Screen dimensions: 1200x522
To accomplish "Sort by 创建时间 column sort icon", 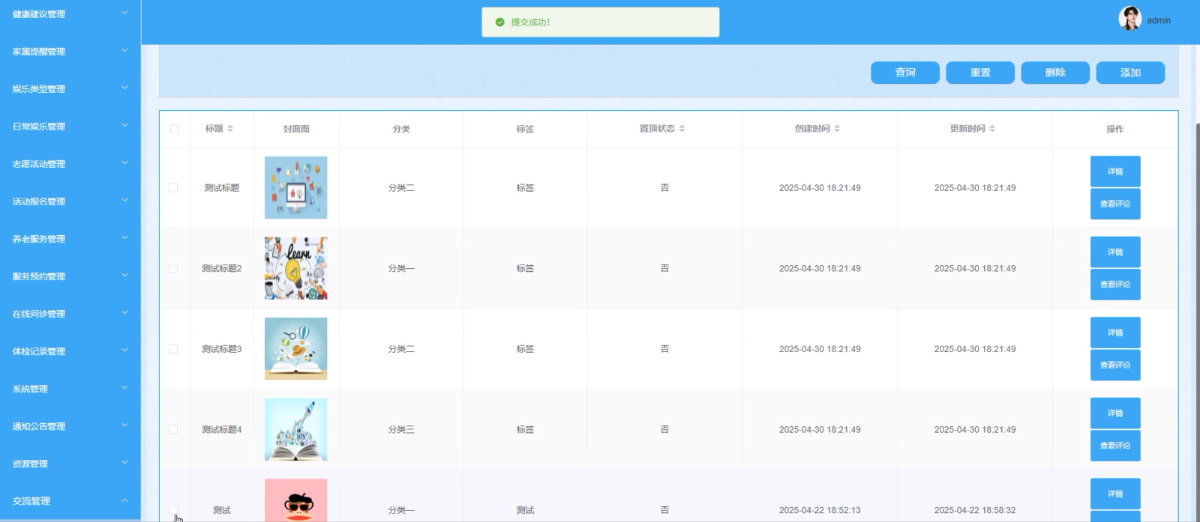I will 837,129.
